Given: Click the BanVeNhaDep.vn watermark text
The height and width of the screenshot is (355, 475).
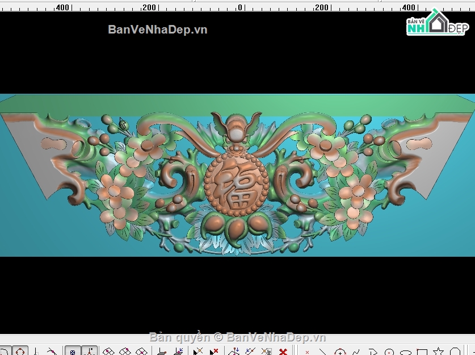Looking at the screenshot, I should pos(157,30).
